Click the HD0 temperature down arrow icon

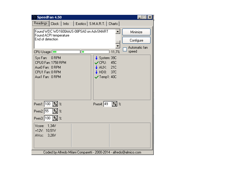tap(96, 72)
